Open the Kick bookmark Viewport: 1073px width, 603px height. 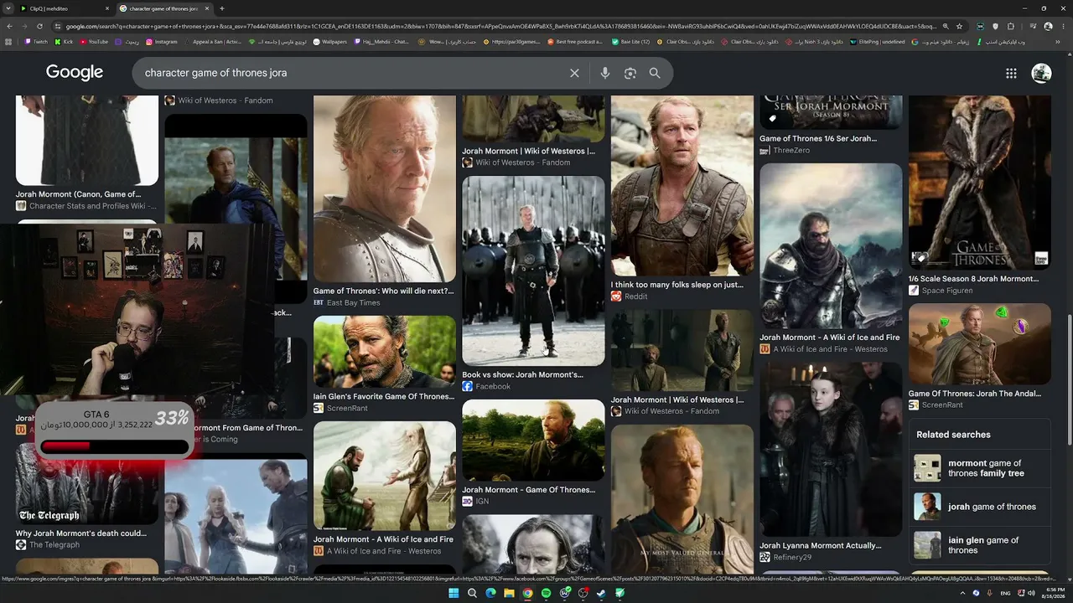pos(64,41)
